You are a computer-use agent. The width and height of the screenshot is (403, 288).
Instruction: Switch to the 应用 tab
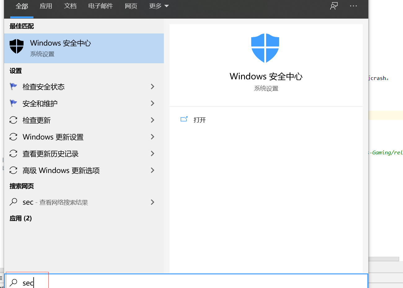point(46,6)
